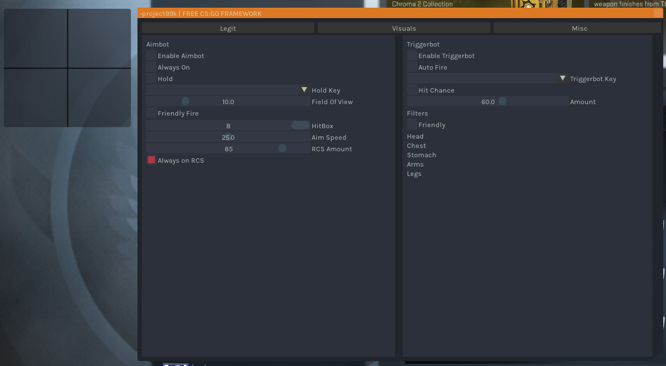Click the HitBox slider showing 8
This screenshot has width=666, height=366.
(x=228, y=125)
